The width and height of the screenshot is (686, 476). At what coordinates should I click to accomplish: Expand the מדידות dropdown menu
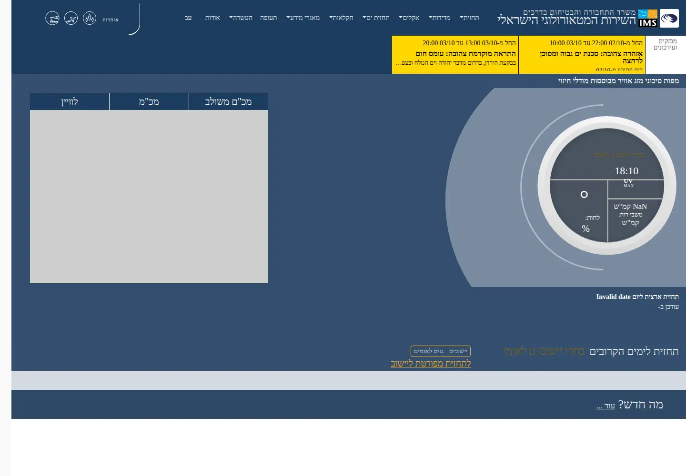point(439,18)
